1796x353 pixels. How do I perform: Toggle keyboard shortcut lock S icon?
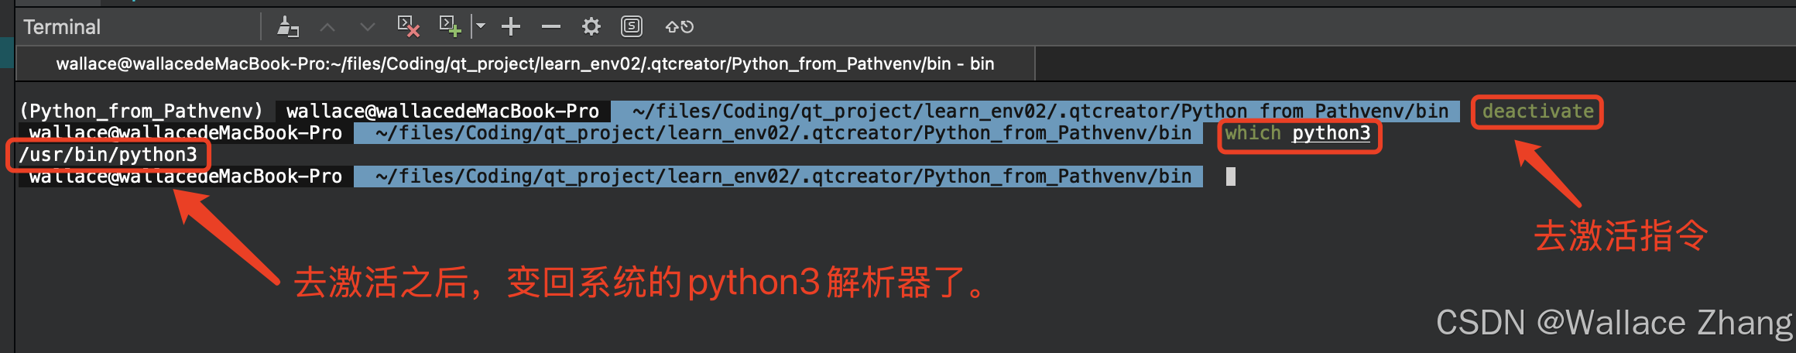click(632, 27)
